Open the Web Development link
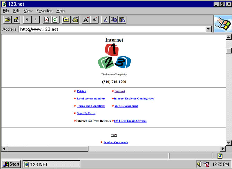The height and width of the screenshot is (169, 232). pos(126,106)
